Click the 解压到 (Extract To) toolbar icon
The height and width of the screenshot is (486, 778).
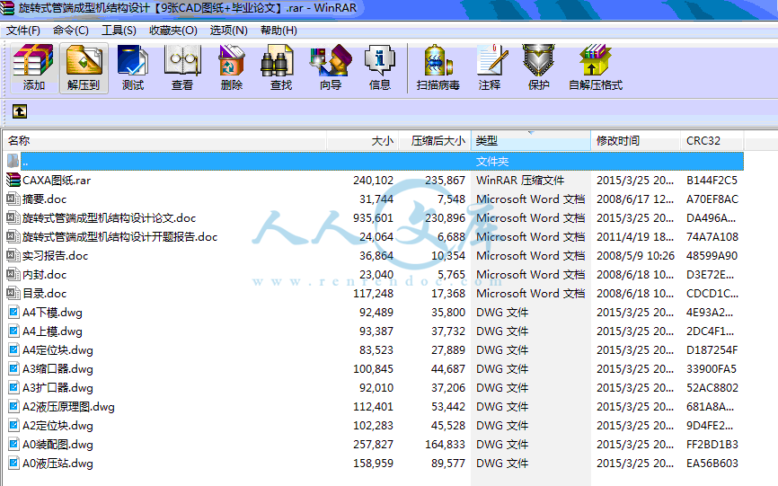tap(84, 60)
